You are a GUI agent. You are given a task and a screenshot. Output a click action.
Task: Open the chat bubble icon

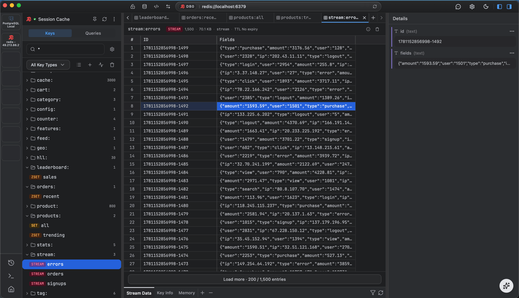tap(458, 7)
